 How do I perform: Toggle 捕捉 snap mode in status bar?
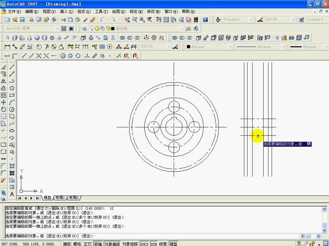coord(67,244)
